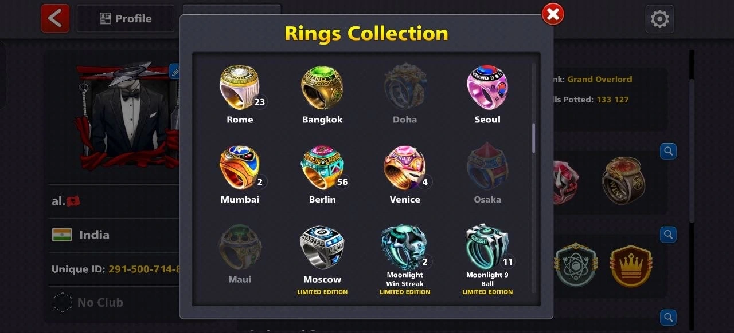Open the magnifier beside the rings row
Viewport: 734px width, 333px height.
[668, 151]
